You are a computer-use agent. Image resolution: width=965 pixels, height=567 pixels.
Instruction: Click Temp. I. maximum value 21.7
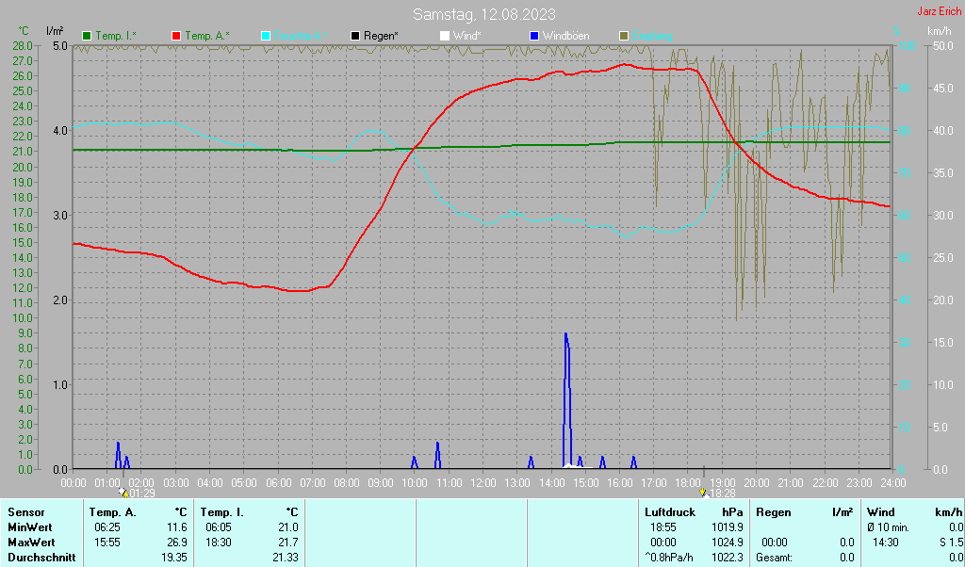[x=287, y=543]
